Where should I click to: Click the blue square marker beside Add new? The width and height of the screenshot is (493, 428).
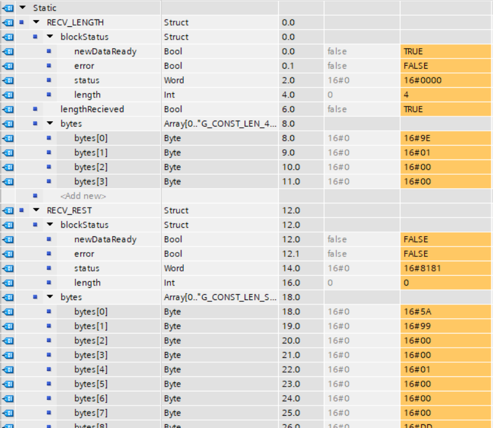[35, 195]
